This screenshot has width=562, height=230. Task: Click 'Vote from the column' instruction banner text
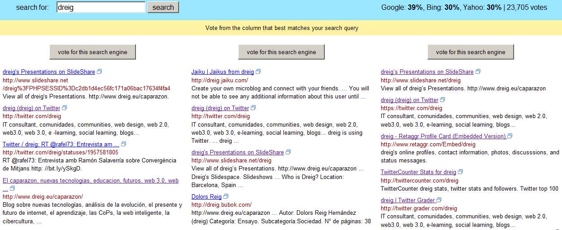click(x=282, y=28)
